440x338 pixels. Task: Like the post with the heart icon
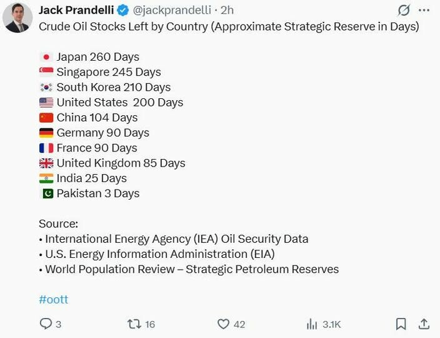[223, 324]
